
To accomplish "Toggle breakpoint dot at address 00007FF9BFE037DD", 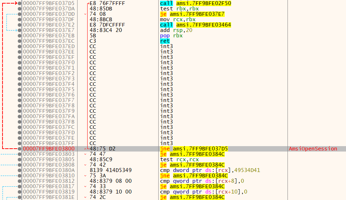I will pyautogui.click(x=20, y=14).
